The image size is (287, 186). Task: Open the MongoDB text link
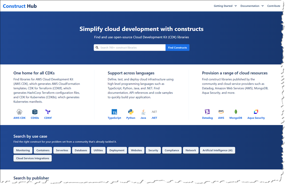pos(236,118)
